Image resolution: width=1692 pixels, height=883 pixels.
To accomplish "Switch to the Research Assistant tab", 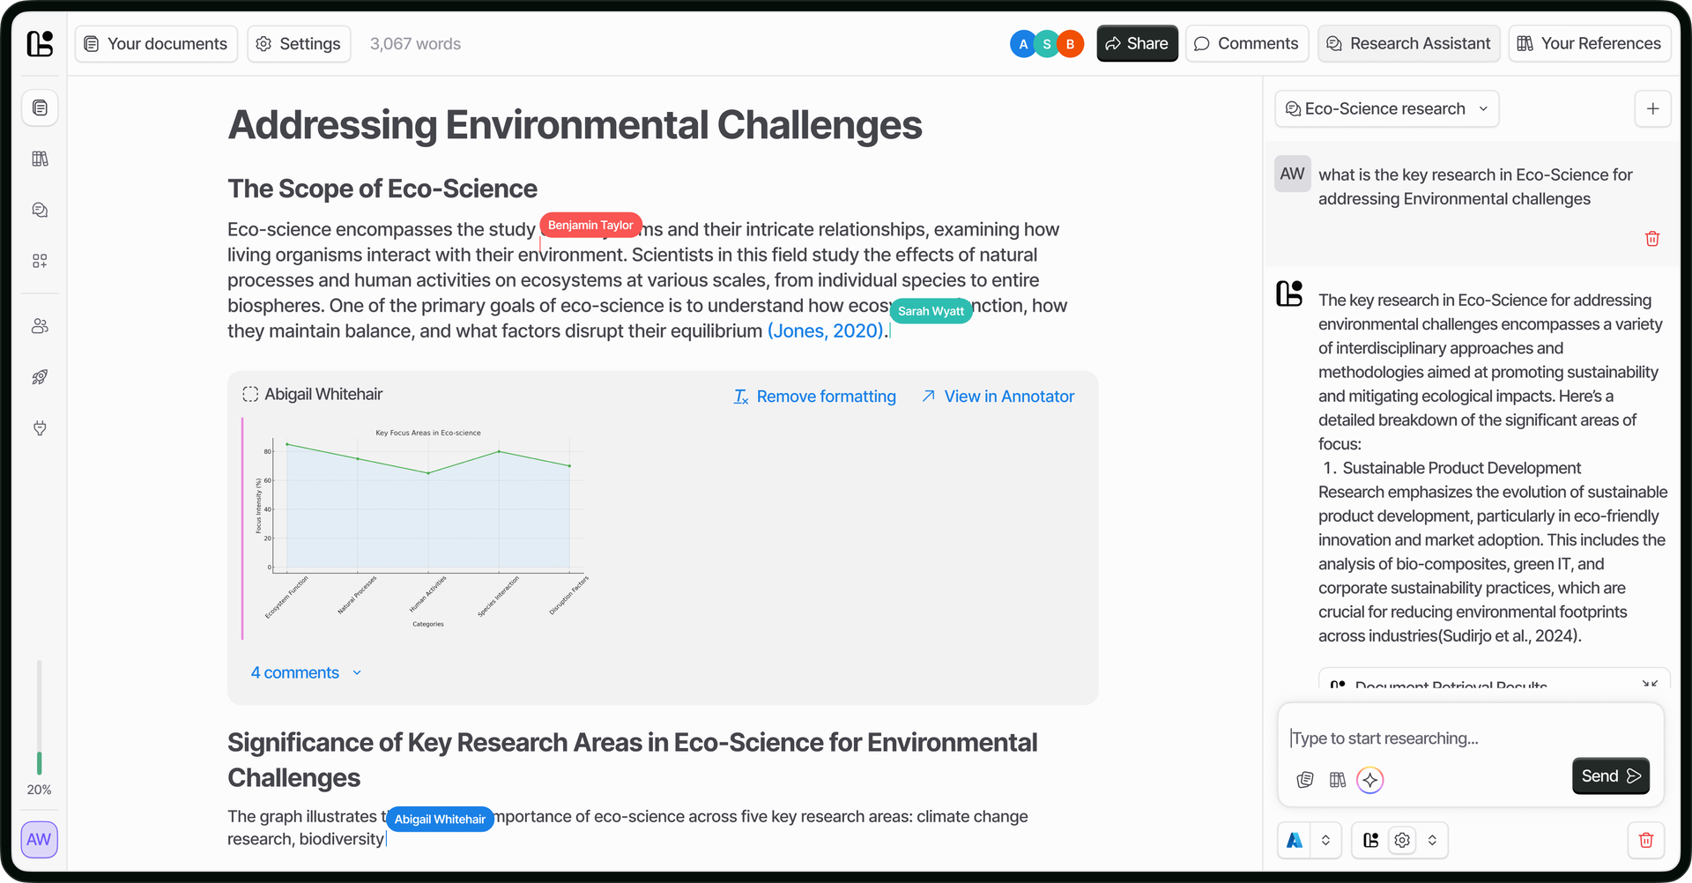I will pyautogui.click(x=1408, y=43).
